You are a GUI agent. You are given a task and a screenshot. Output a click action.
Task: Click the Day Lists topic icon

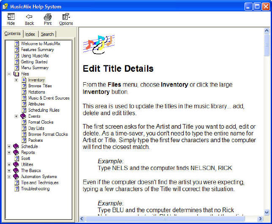click(x=24, y=128)
